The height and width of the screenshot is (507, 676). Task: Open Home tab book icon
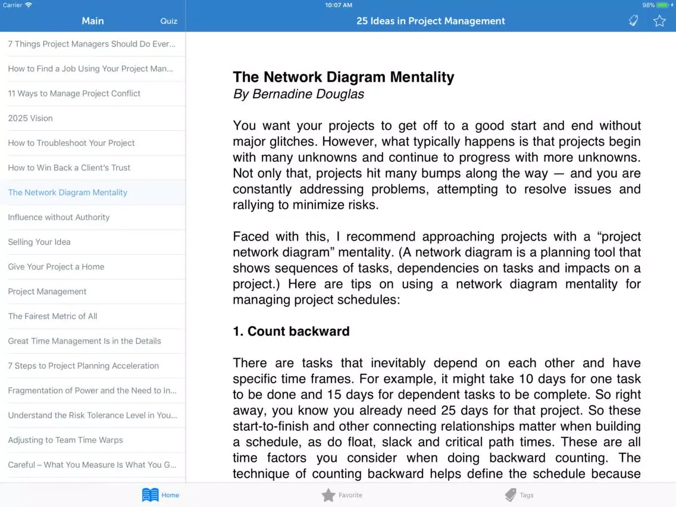[x=150, y=495]
